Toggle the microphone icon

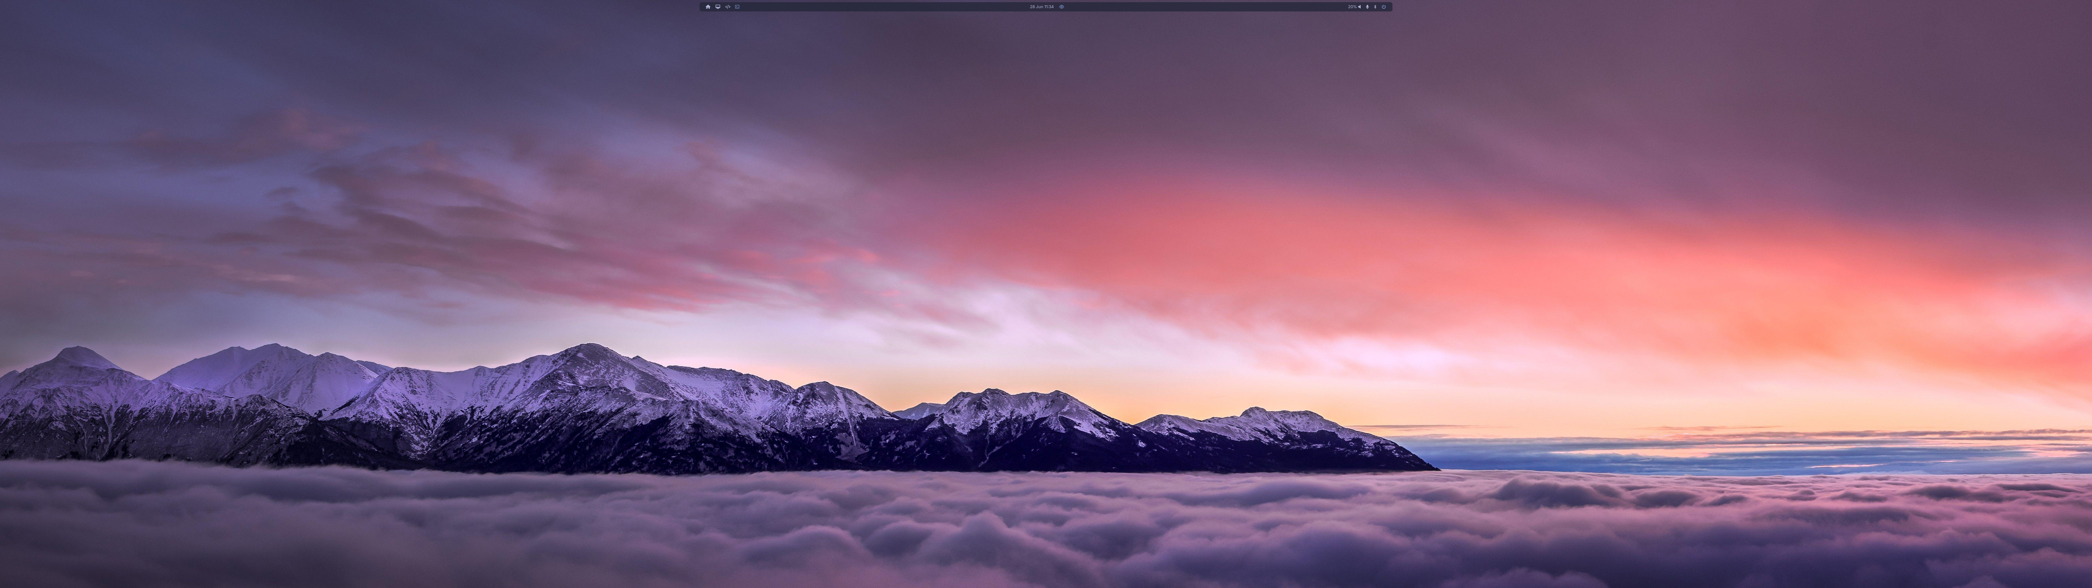(1368, 7)
